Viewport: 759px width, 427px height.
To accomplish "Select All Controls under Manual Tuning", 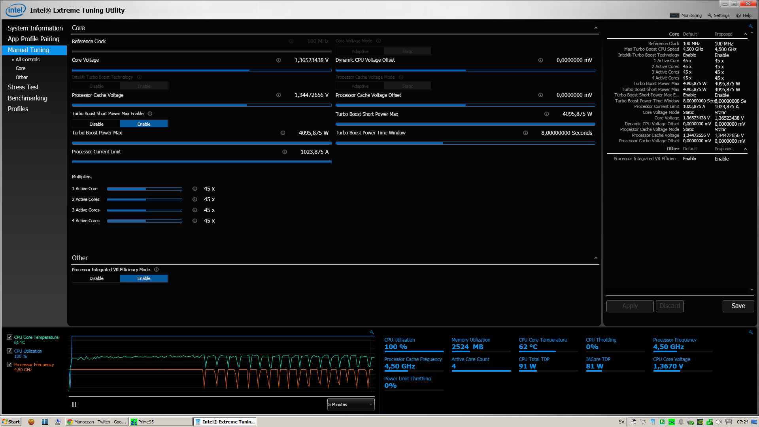I will point(28,60).
